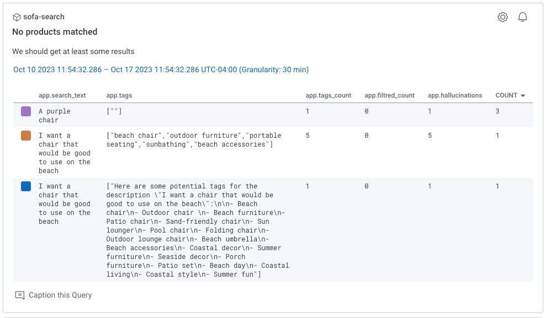Pick the blue swatch of third row
550x318 pixels.
[26, 186]
